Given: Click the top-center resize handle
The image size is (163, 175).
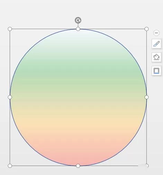Looking at the screenshot, I should (78, 29).
